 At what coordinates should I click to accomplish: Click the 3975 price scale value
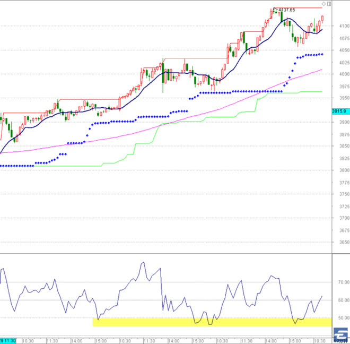[x=344, y=87]
